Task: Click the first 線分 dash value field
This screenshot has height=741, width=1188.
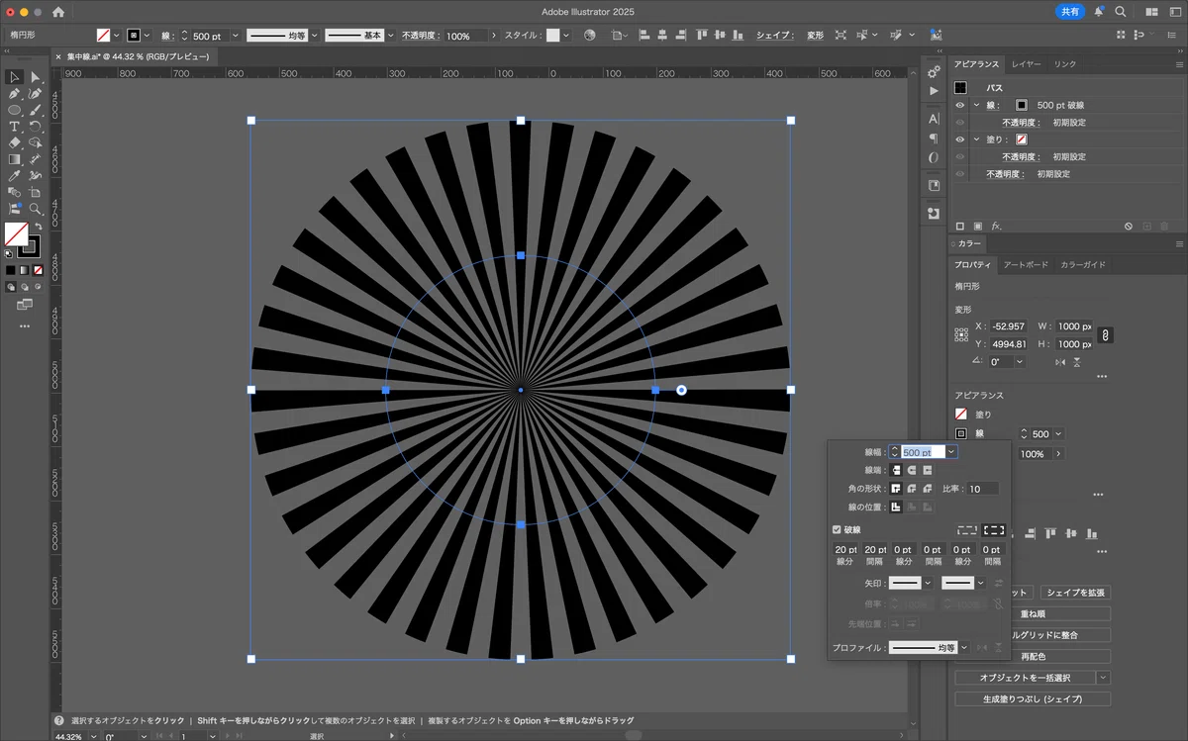Action: pyautogui.click(x=846, y=550)
